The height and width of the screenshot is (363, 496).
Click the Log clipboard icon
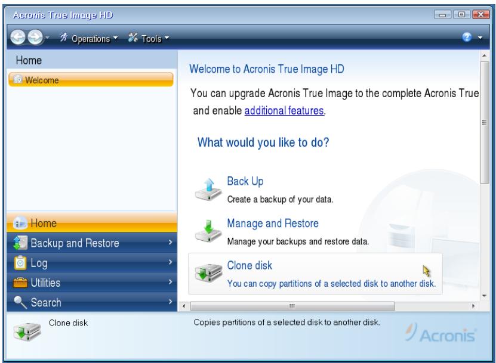tap(20, 263)
